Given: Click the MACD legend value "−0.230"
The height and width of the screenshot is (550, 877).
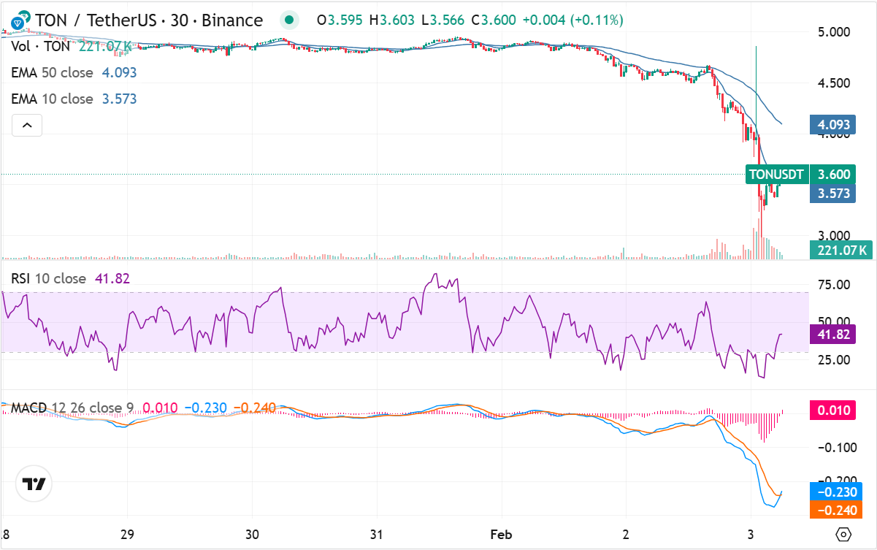Looking at the screenshot, I should click(x=206, y=407).
